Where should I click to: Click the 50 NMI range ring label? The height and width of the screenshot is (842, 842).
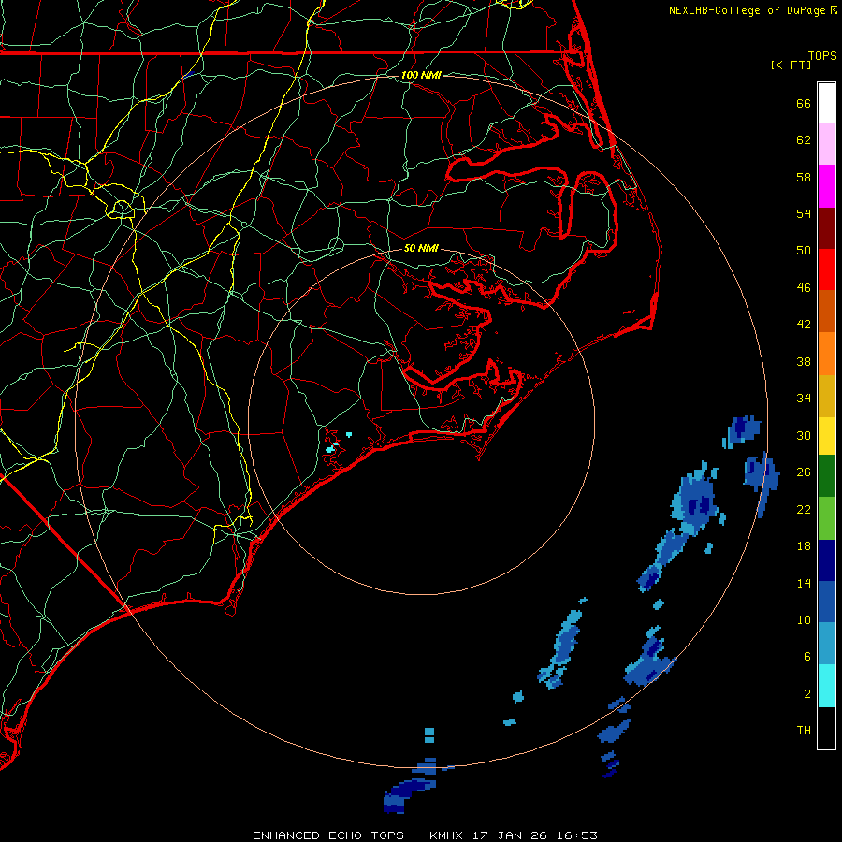pyautogui.click(x=421, y=248)
